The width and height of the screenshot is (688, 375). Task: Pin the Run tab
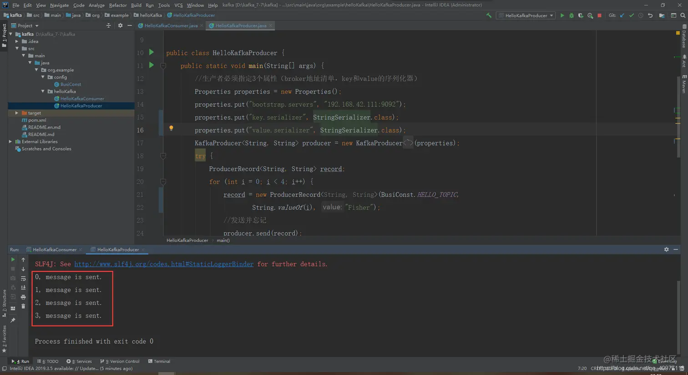pos(13,320)
